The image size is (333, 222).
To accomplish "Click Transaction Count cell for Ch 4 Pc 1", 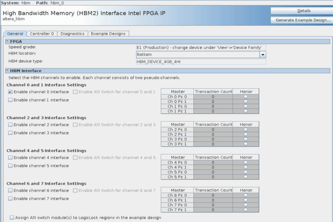I will 213,167.
